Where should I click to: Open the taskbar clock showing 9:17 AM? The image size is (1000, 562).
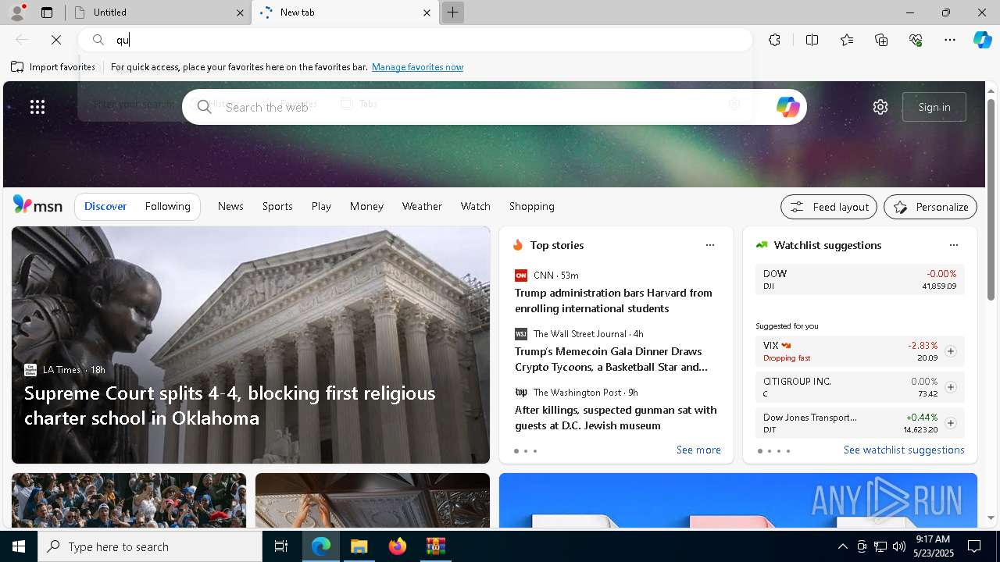[933, 546]
